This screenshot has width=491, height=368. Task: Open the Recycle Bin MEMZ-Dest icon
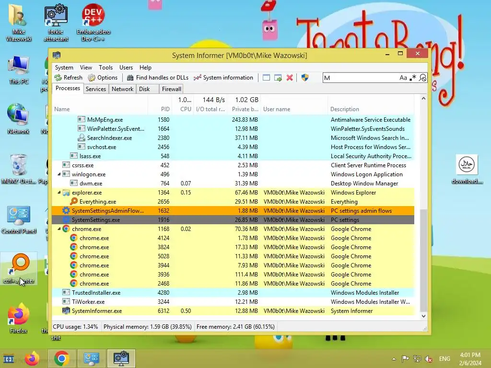point(19,168)
